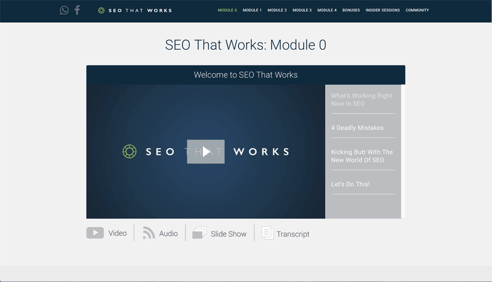
Task: Click the Welcome to SEO That Works heading
Action: click(x=245, y=75)
